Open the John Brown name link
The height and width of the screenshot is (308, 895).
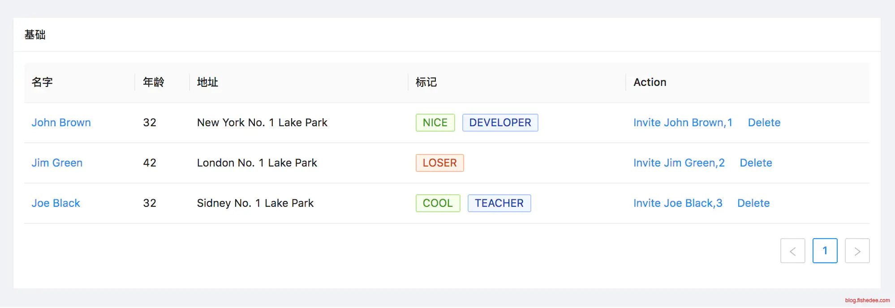[x=61, y=123]
